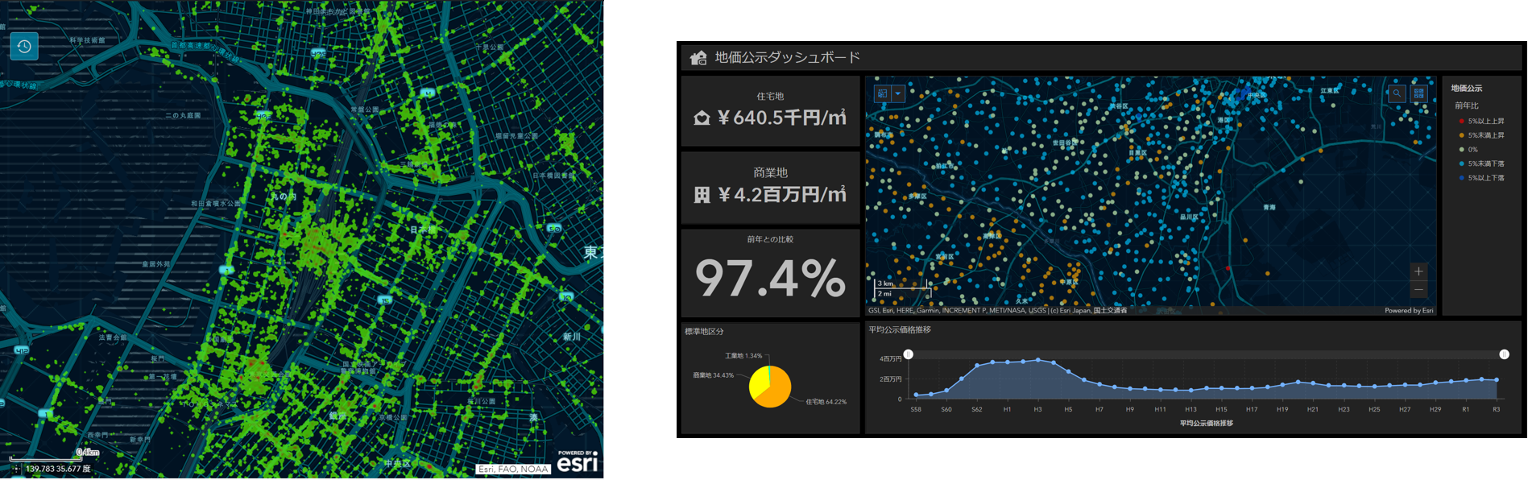Click the 5%以上上昇 legend entry
This screenshot has height=480, width=1528.
[x=1480, y=122]
